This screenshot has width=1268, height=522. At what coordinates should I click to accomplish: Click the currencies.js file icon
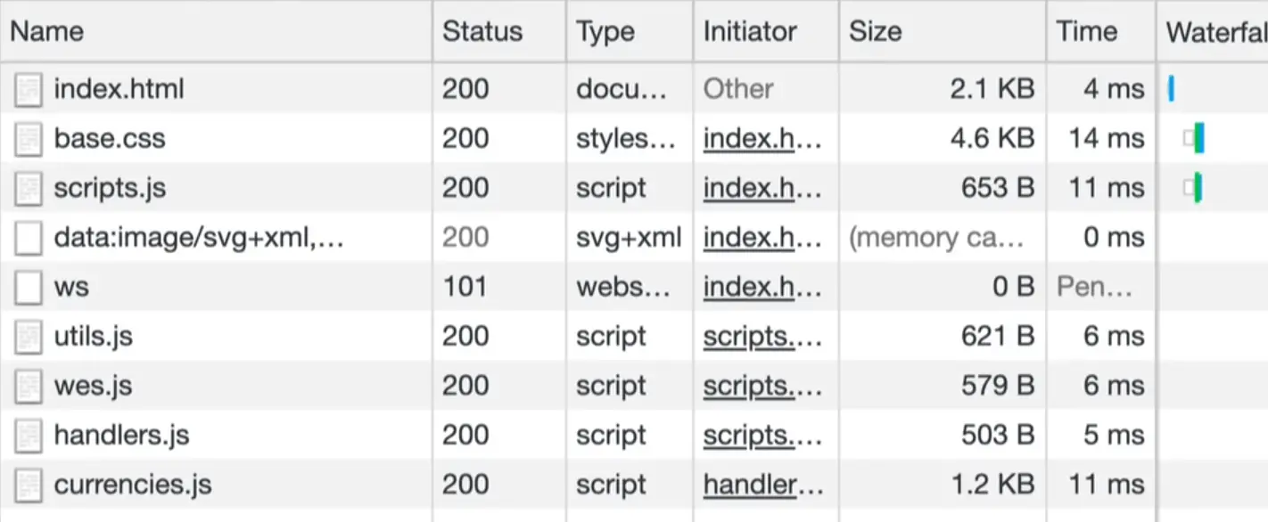point(29,485)
